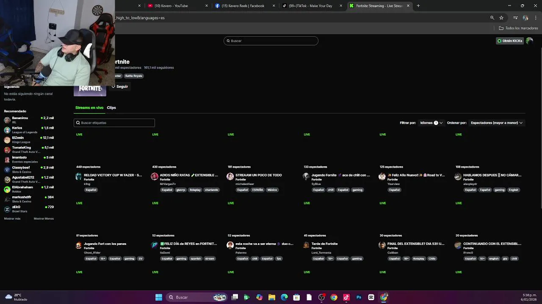Open recommended channel zEkO
The image size is (542, 304).
(29, 209)
